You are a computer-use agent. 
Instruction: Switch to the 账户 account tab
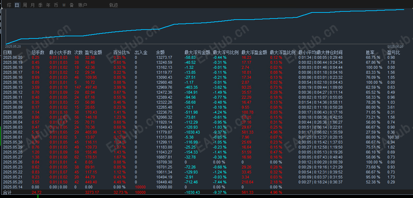tap(83, 5)
